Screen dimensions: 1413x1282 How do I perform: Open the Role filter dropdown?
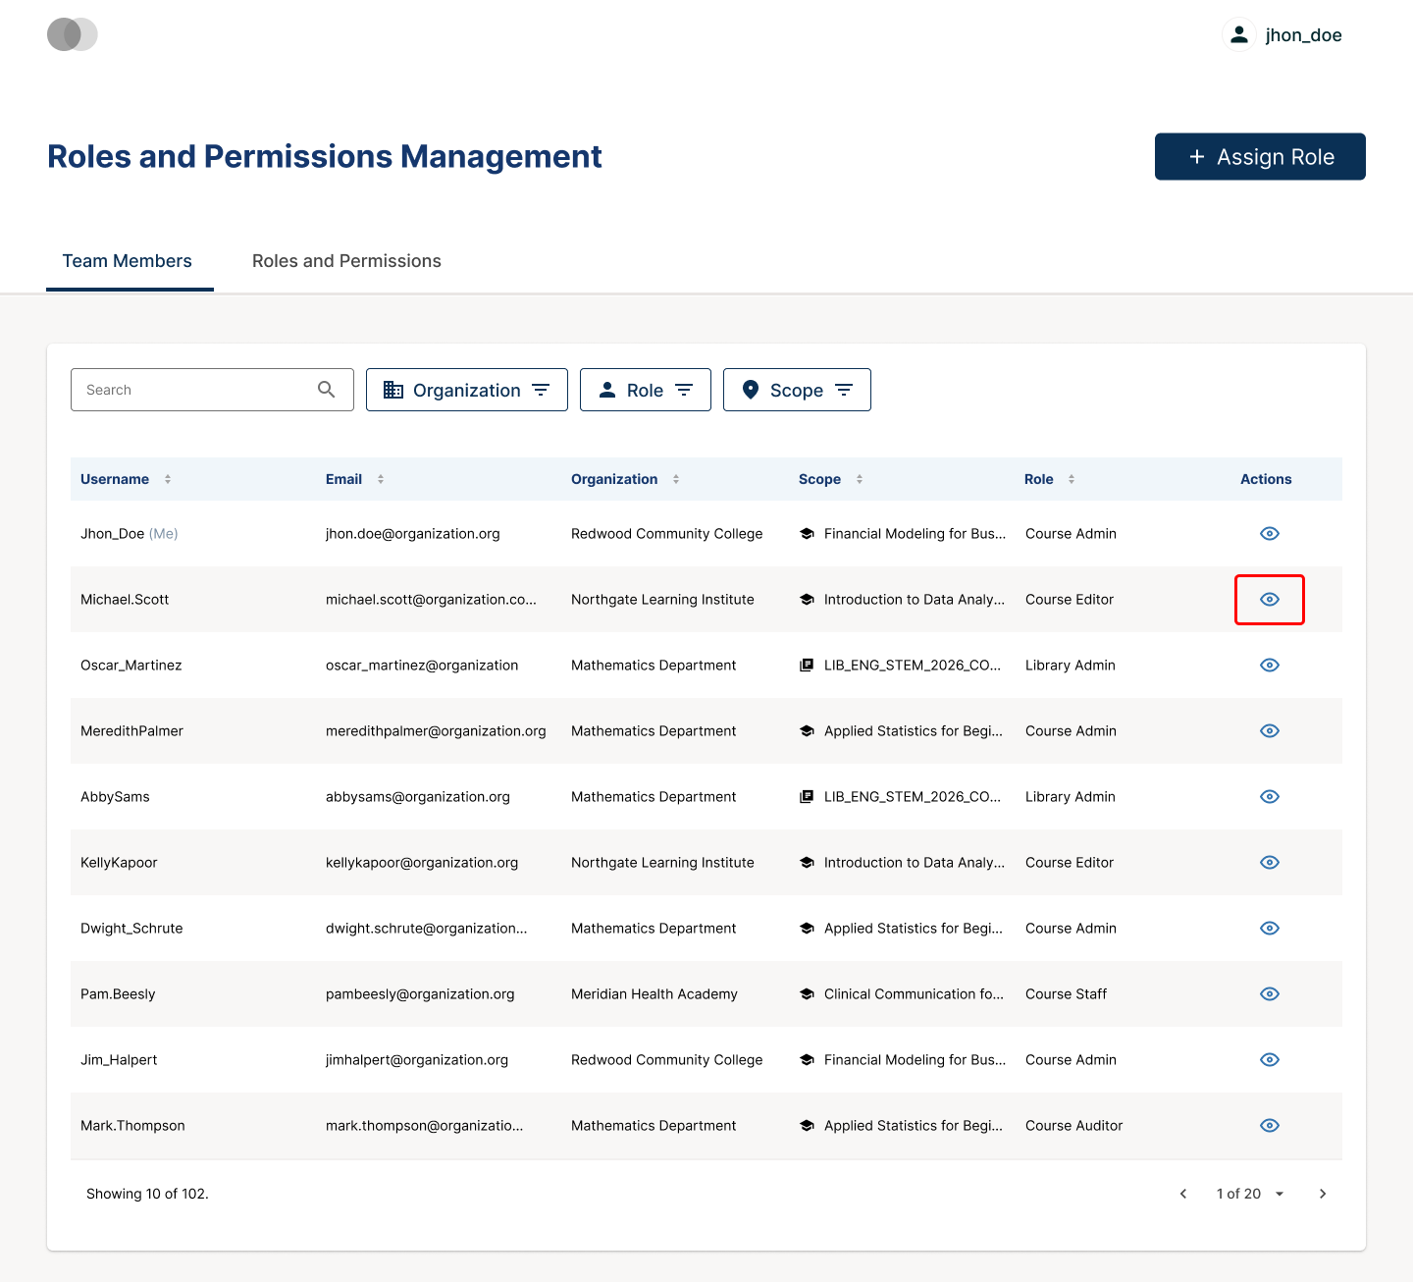[x=646, y=390]
